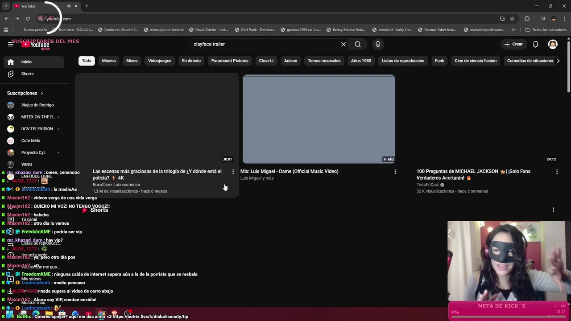Bookmark this page with star icon
This screenshot has width=571, height=321.
point(512,19)
